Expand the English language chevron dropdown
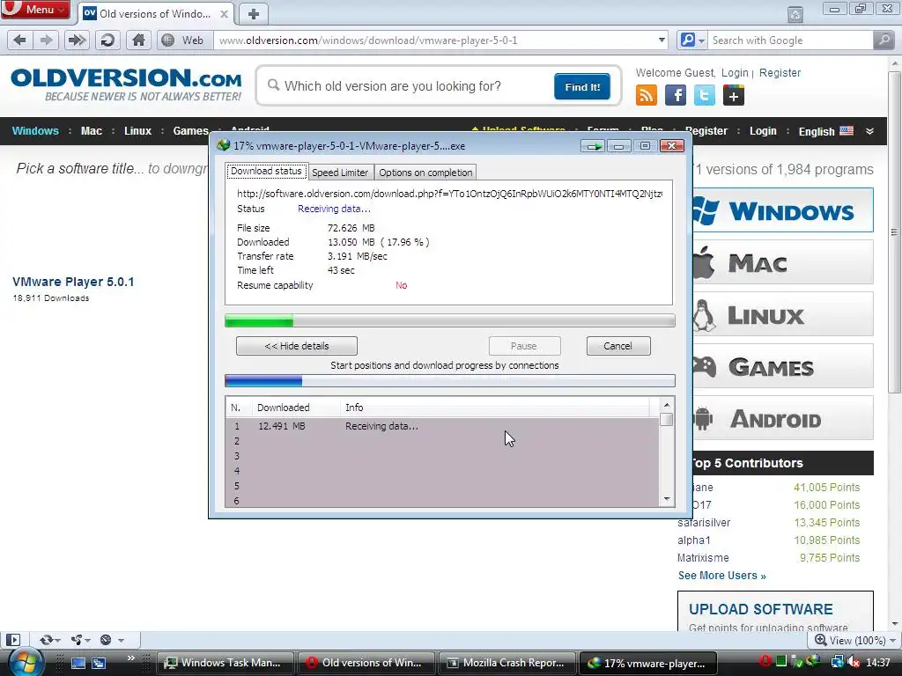 869,131
